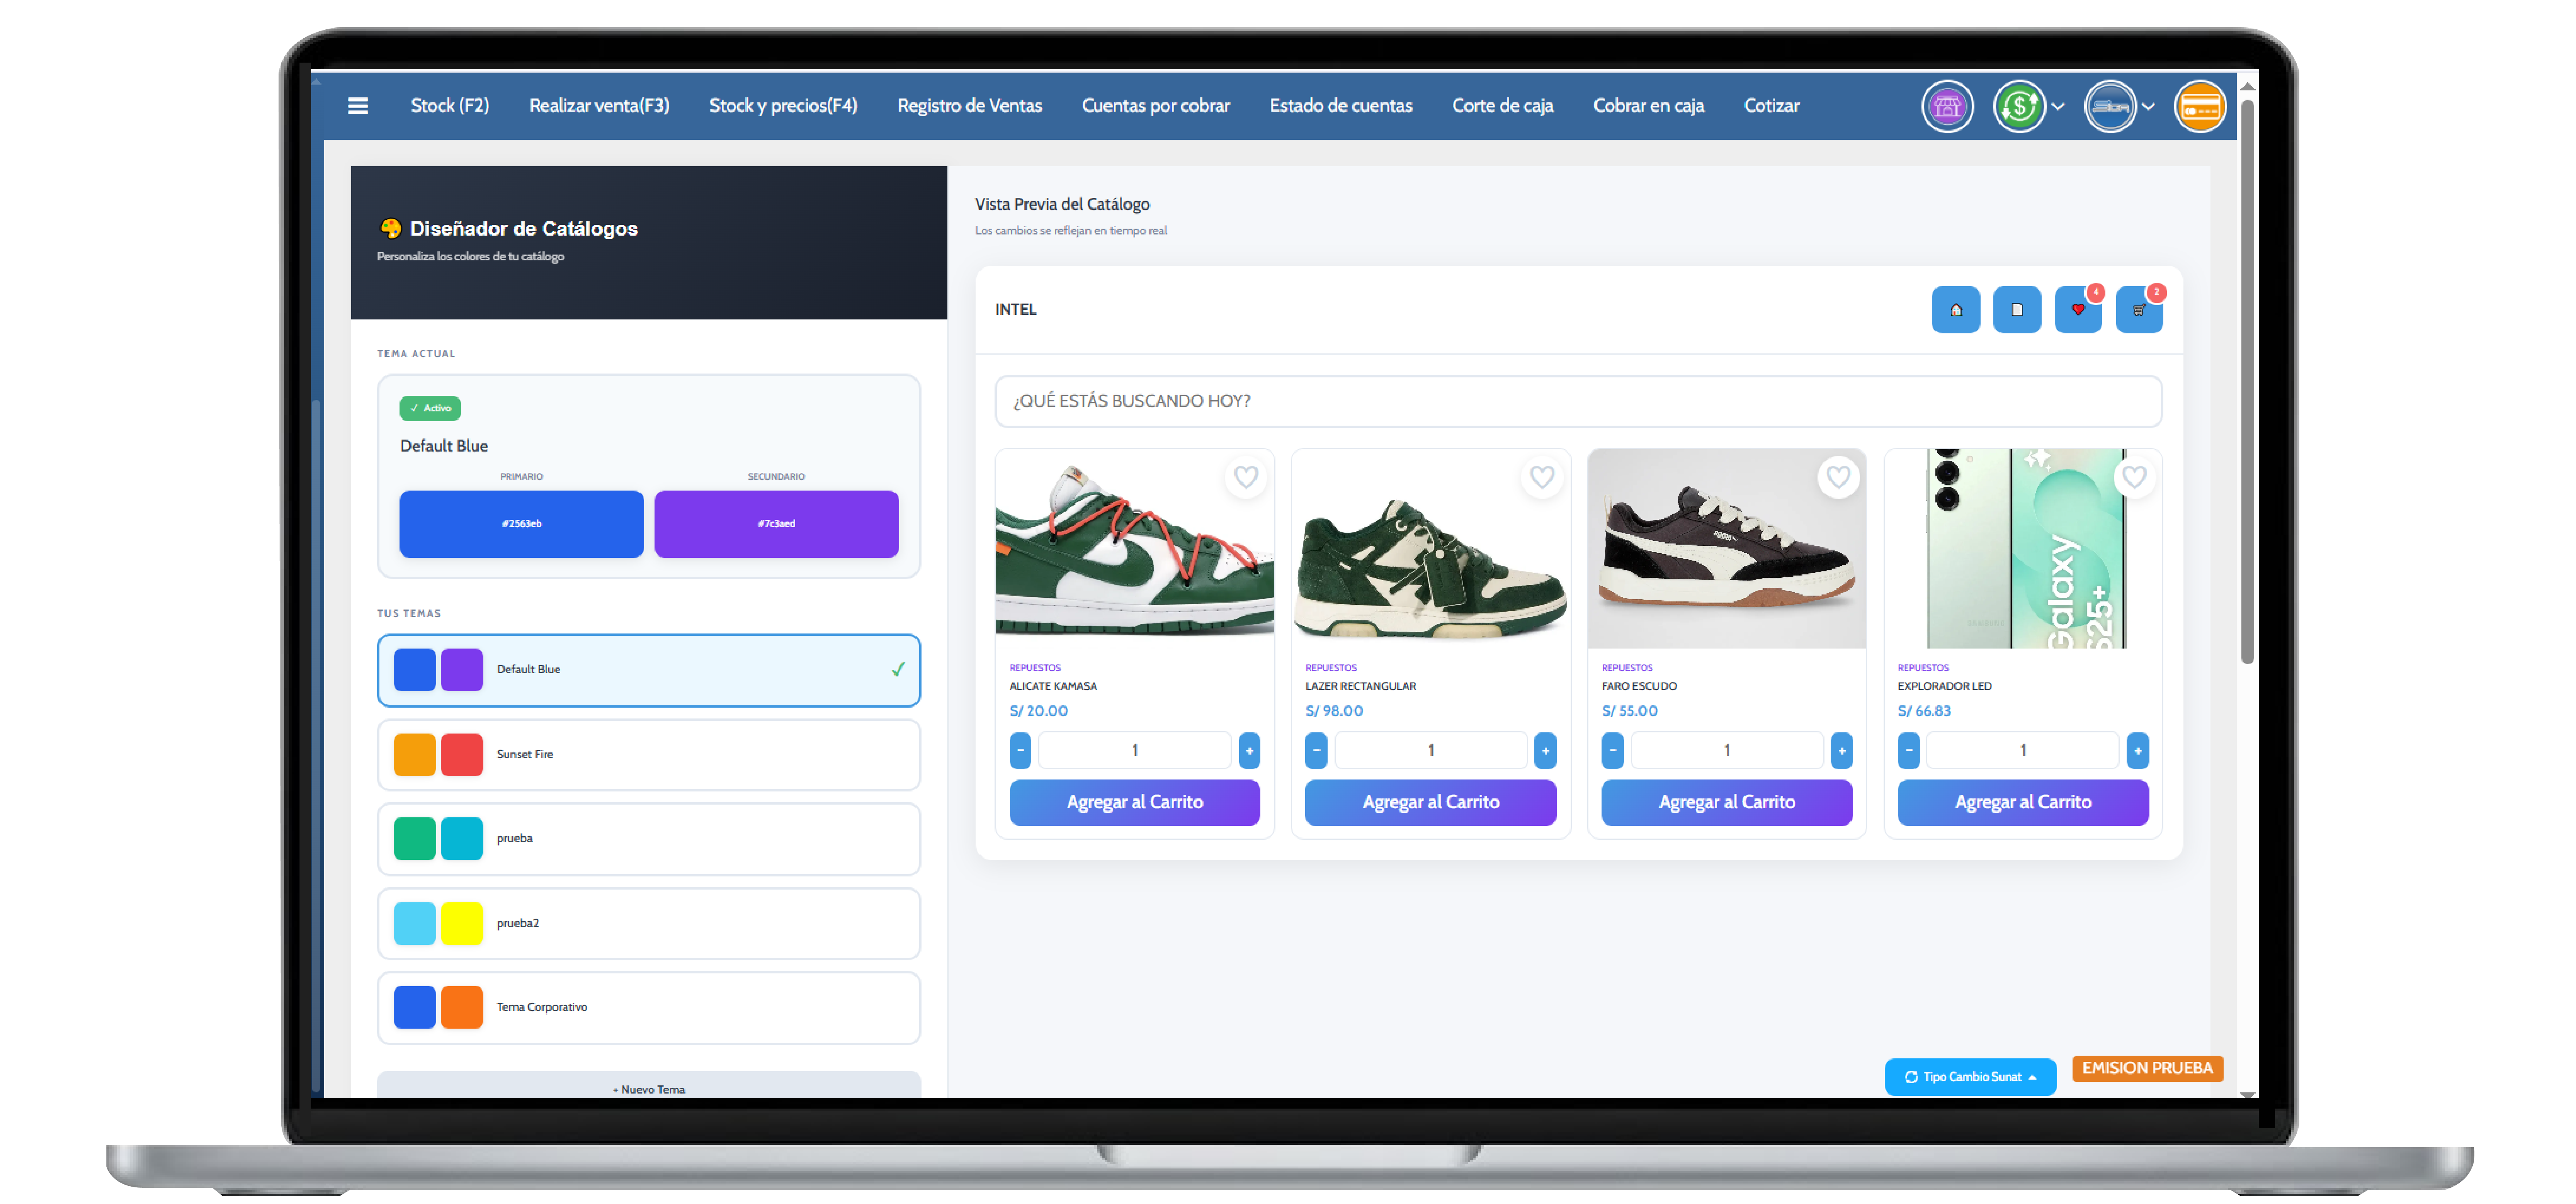
Task: Select the prueba theme
Action: click(649, 839)
